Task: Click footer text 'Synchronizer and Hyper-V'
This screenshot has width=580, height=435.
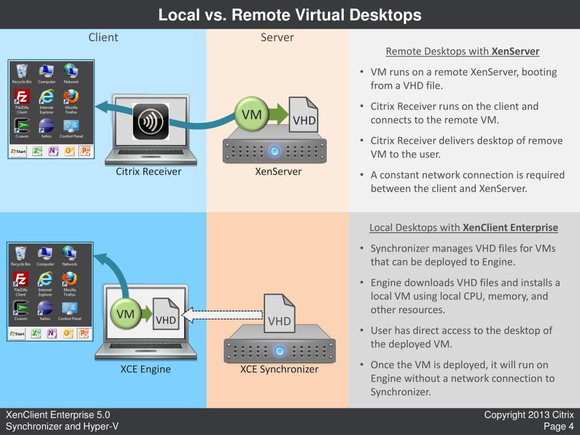Action: coord(62,427)
